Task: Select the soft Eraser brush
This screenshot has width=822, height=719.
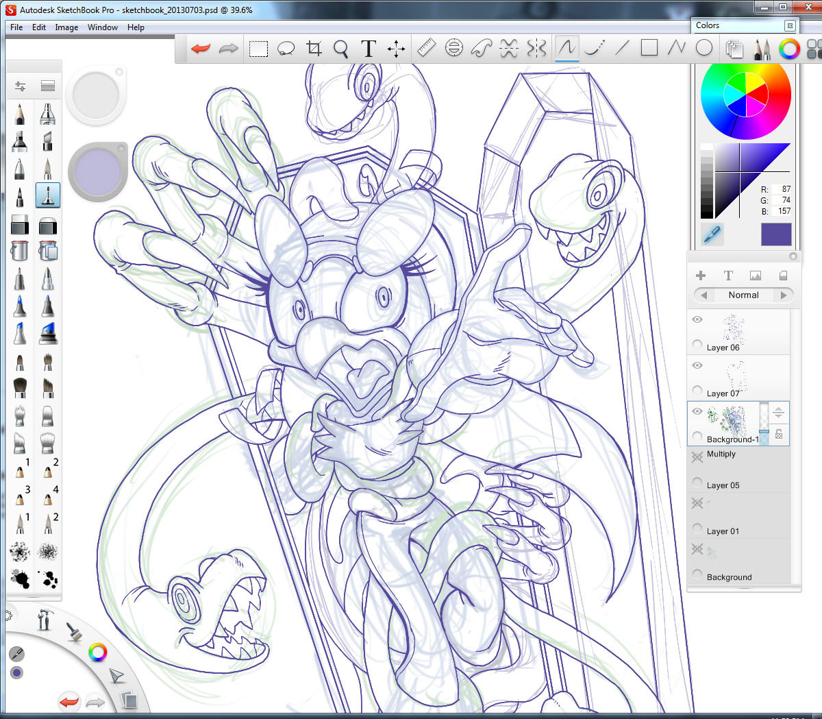Action: point(47,224)
